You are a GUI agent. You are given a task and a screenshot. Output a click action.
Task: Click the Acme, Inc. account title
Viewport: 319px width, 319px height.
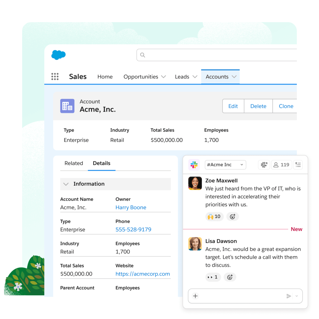coord(98,109)
